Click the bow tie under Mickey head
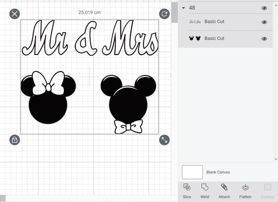278x202 pixels. (x=129, y=127)
